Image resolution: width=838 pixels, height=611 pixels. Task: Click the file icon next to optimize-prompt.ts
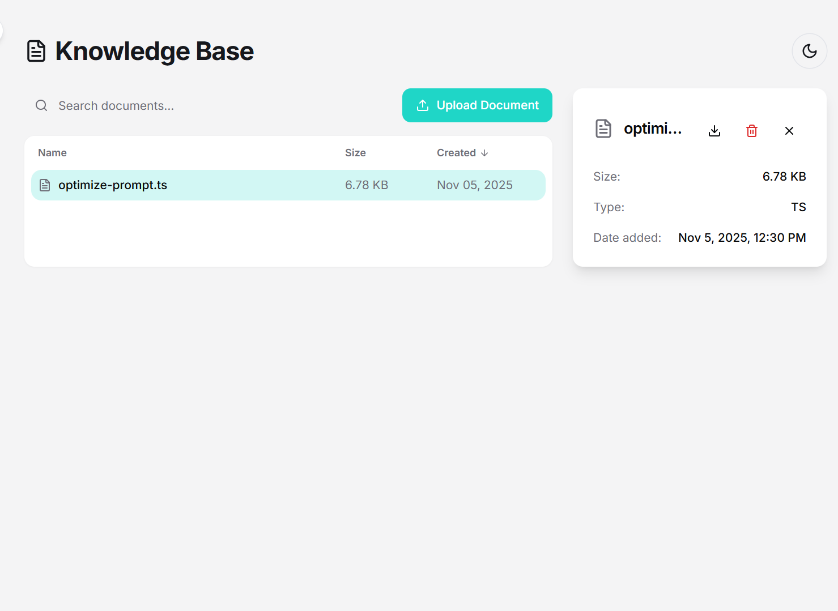(x=45, y=185)
